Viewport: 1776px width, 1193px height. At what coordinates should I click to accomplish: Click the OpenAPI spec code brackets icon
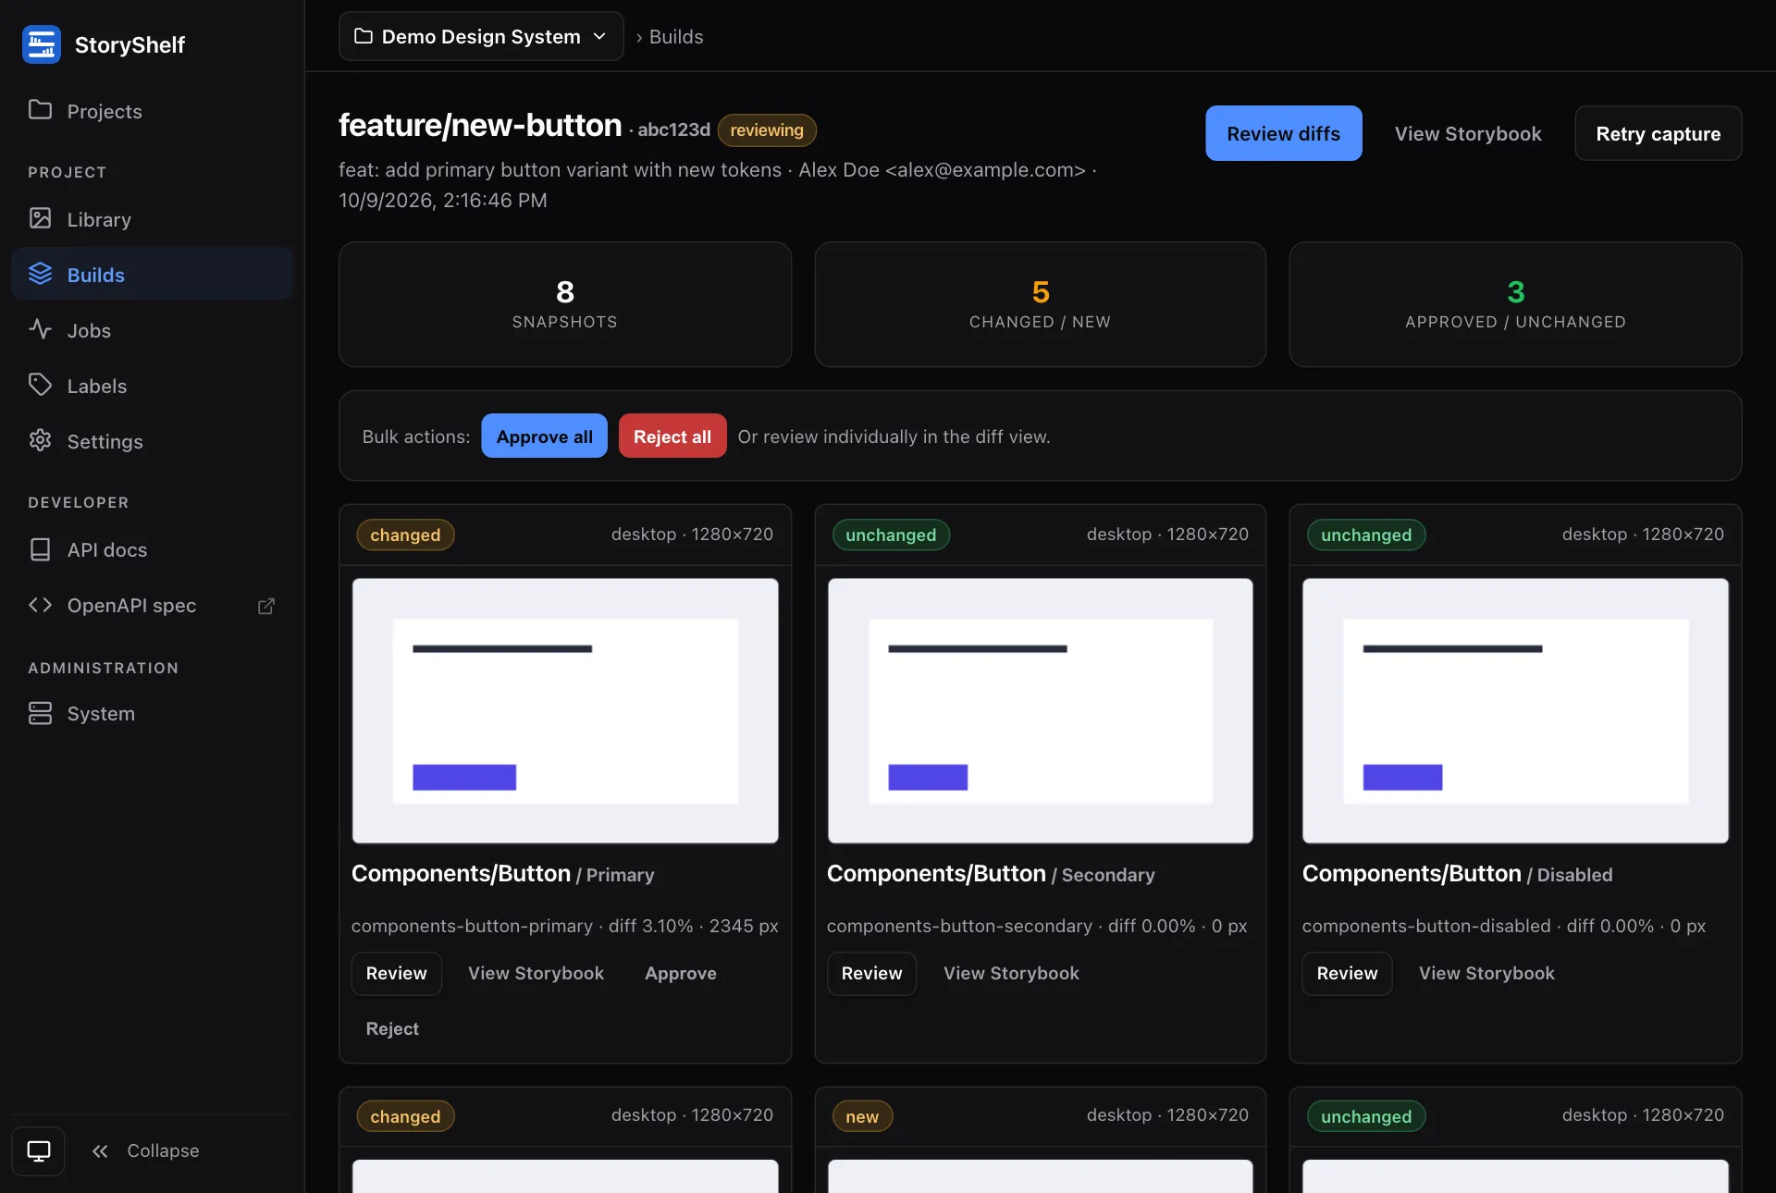click(40, 605)
